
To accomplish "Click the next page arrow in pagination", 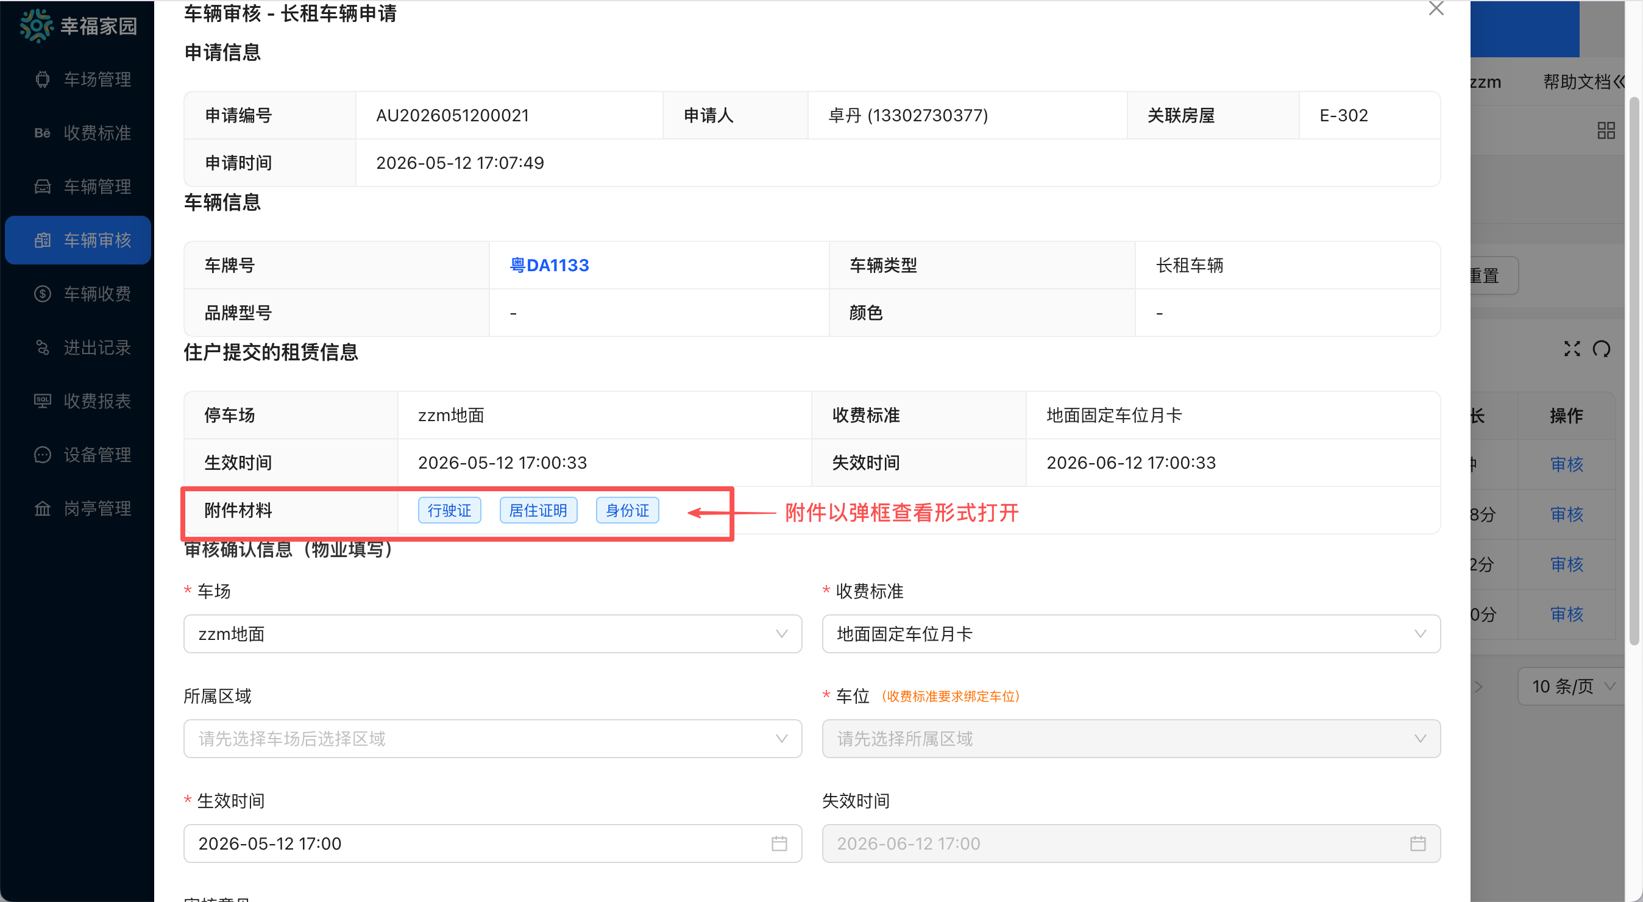I will click(1478, 686).
